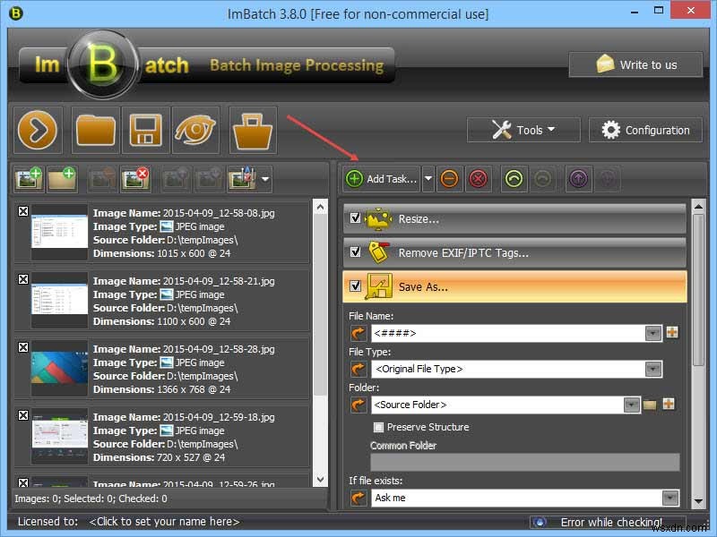Open the Configuration menu

point(644,130)
